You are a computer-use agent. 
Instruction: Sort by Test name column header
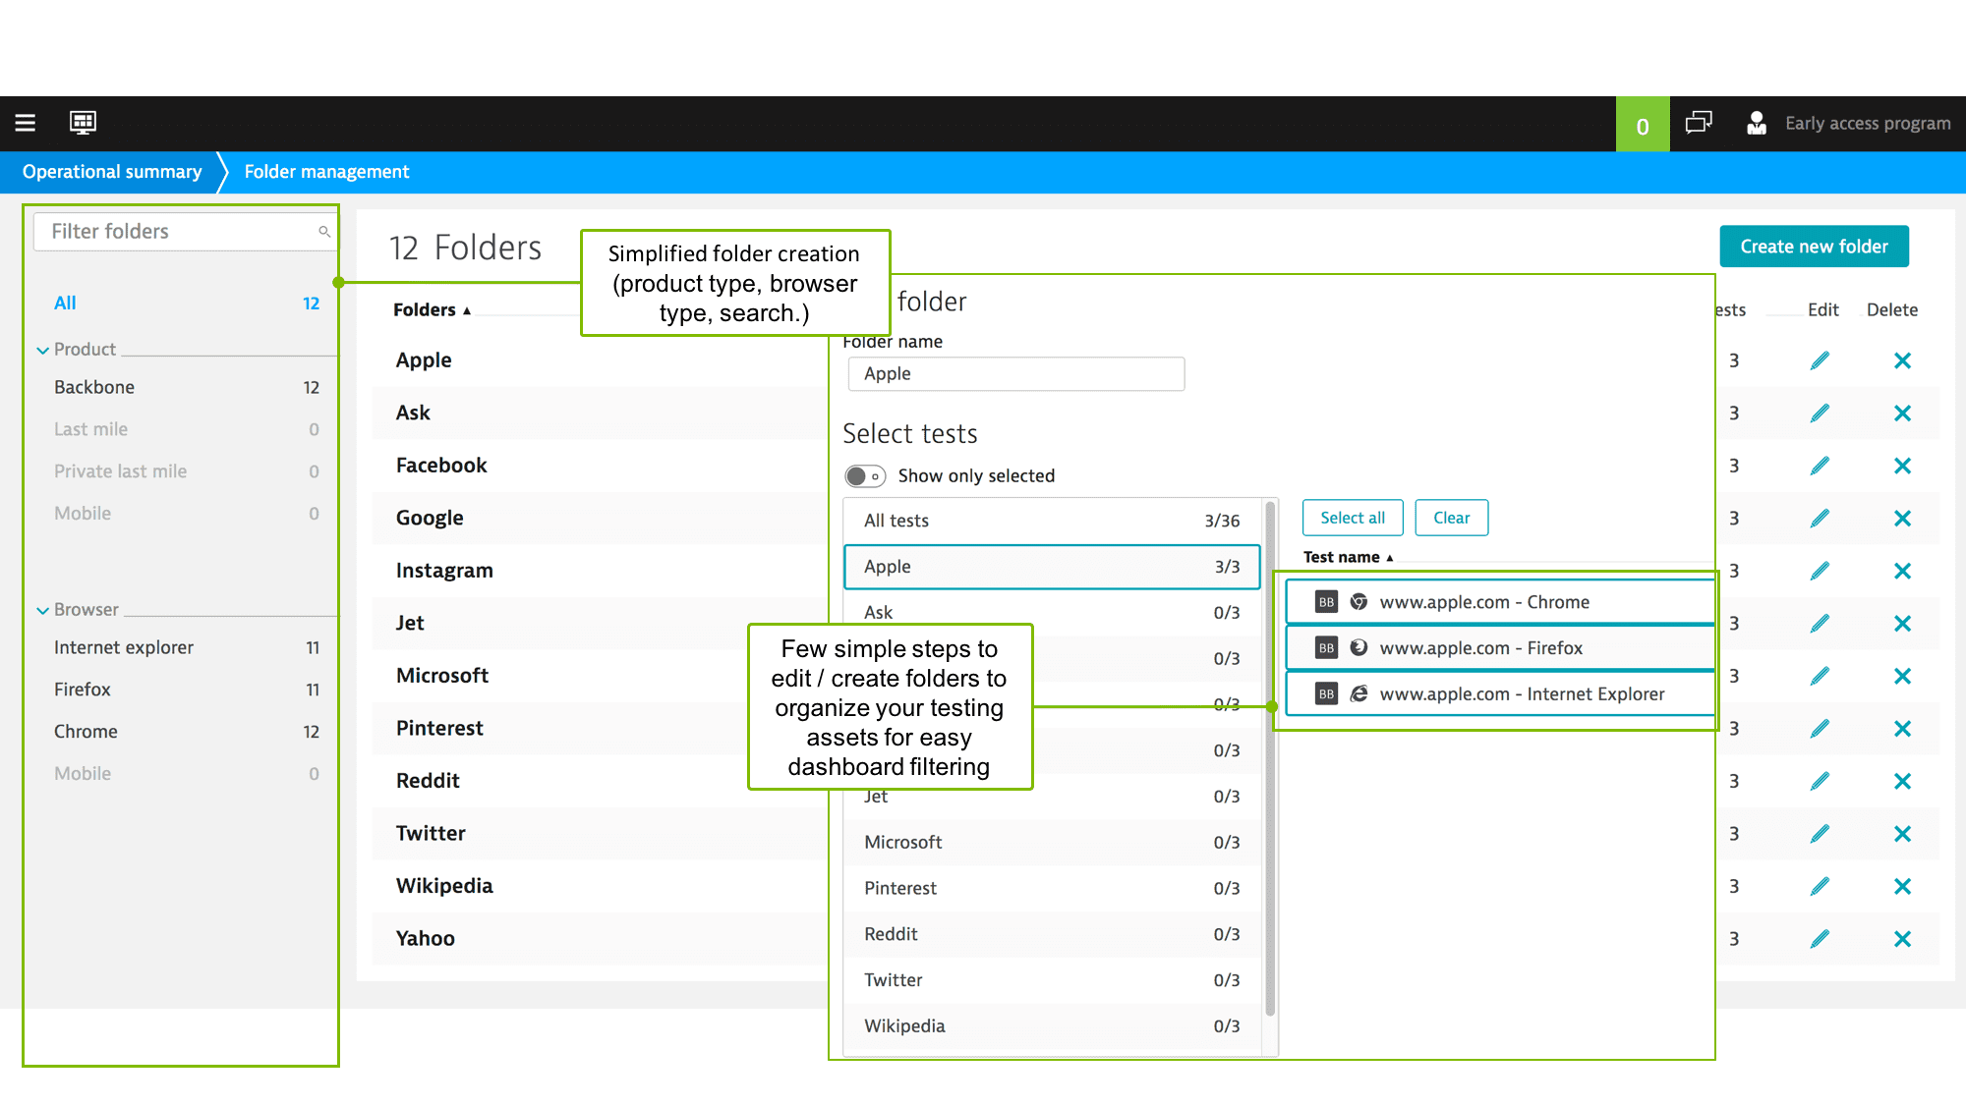tap(1348, 557)
